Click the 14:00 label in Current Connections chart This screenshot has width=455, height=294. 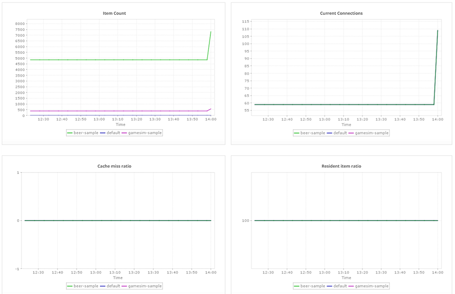click(x=437, y=119)
